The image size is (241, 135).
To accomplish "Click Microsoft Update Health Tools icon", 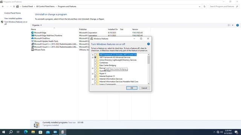I will 32,41.
